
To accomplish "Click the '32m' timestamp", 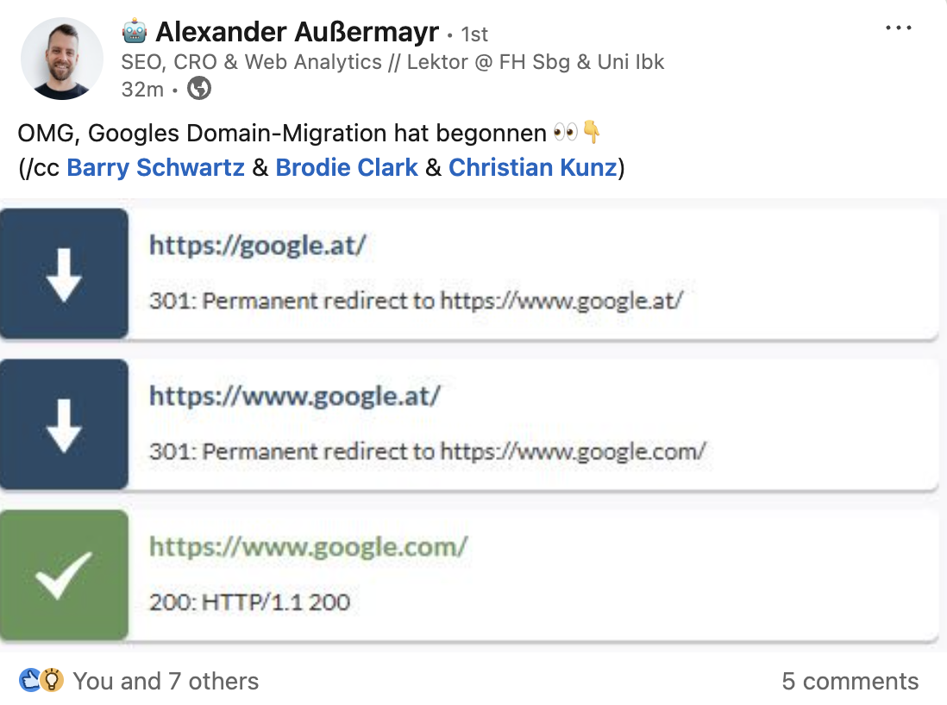I will [141, 87].
